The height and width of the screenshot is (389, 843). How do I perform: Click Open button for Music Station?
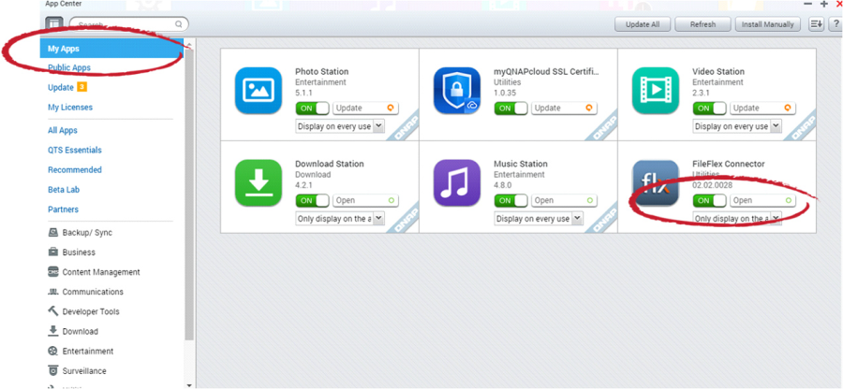pyautogui.click(x=565, y=200)
